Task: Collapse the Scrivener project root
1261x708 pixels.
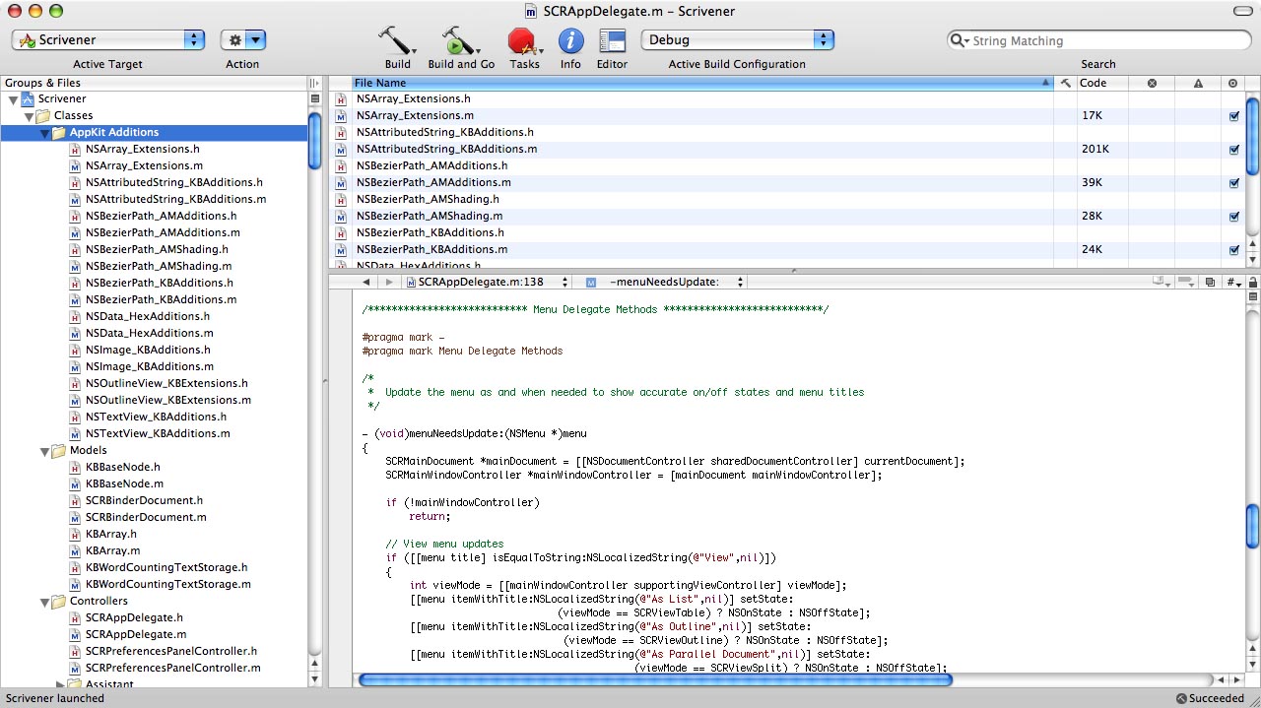Action: click(x=13, y=99)
